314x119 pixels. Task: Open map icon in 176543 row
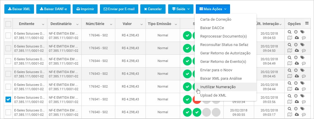coord(290,76)
